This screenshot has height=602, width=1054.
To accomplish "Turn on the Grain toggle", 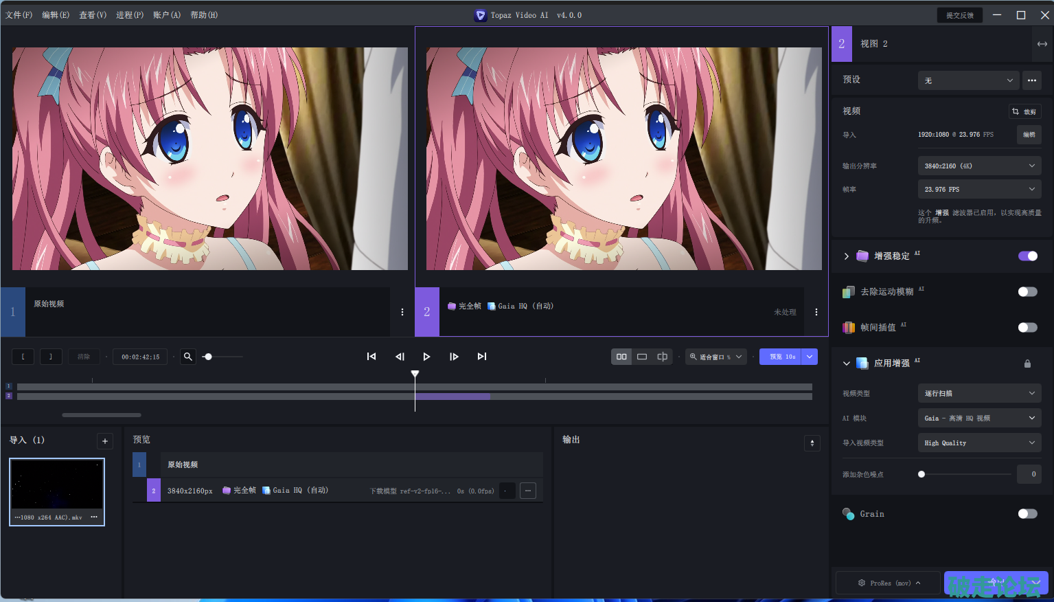I will pos(1027,514).
